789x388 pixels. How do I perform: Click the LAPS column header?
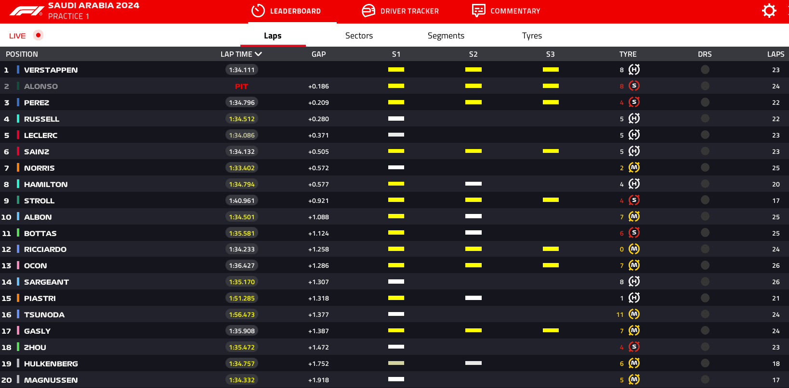tap(776, 54)
